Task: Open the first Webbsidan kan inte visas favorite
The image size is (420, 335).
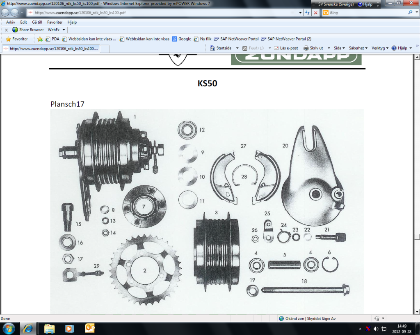Action: click(89, 39)
